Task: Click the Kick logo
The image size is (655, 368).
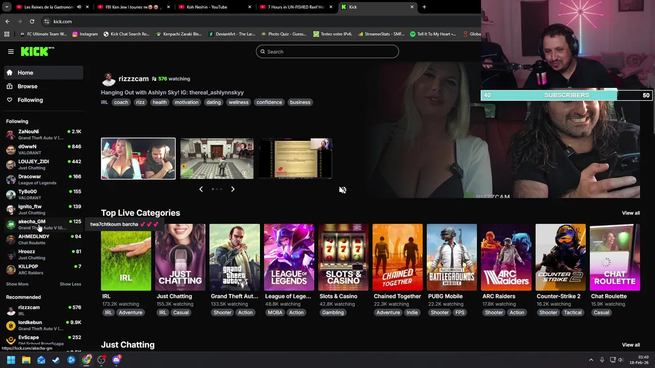Action: coord(37,51)
